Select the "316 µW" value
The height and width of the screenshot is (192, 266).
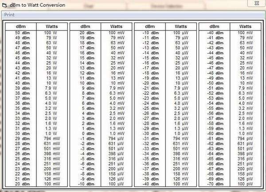tap(116, 159)
